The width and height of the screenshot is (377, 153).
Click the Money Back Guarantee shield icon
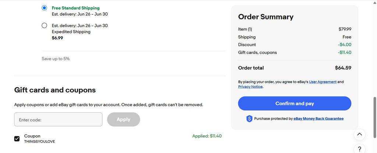pyautogui.click(x=249, y=119)
